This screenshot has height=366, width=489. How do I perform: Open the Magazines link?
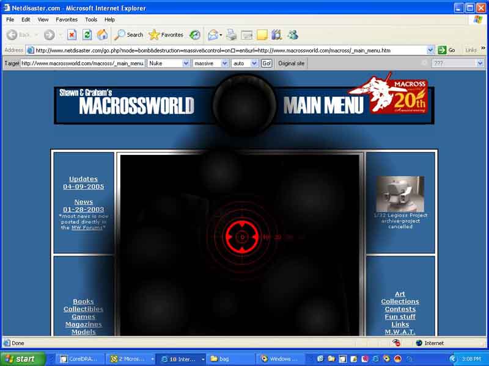point(83,325)
